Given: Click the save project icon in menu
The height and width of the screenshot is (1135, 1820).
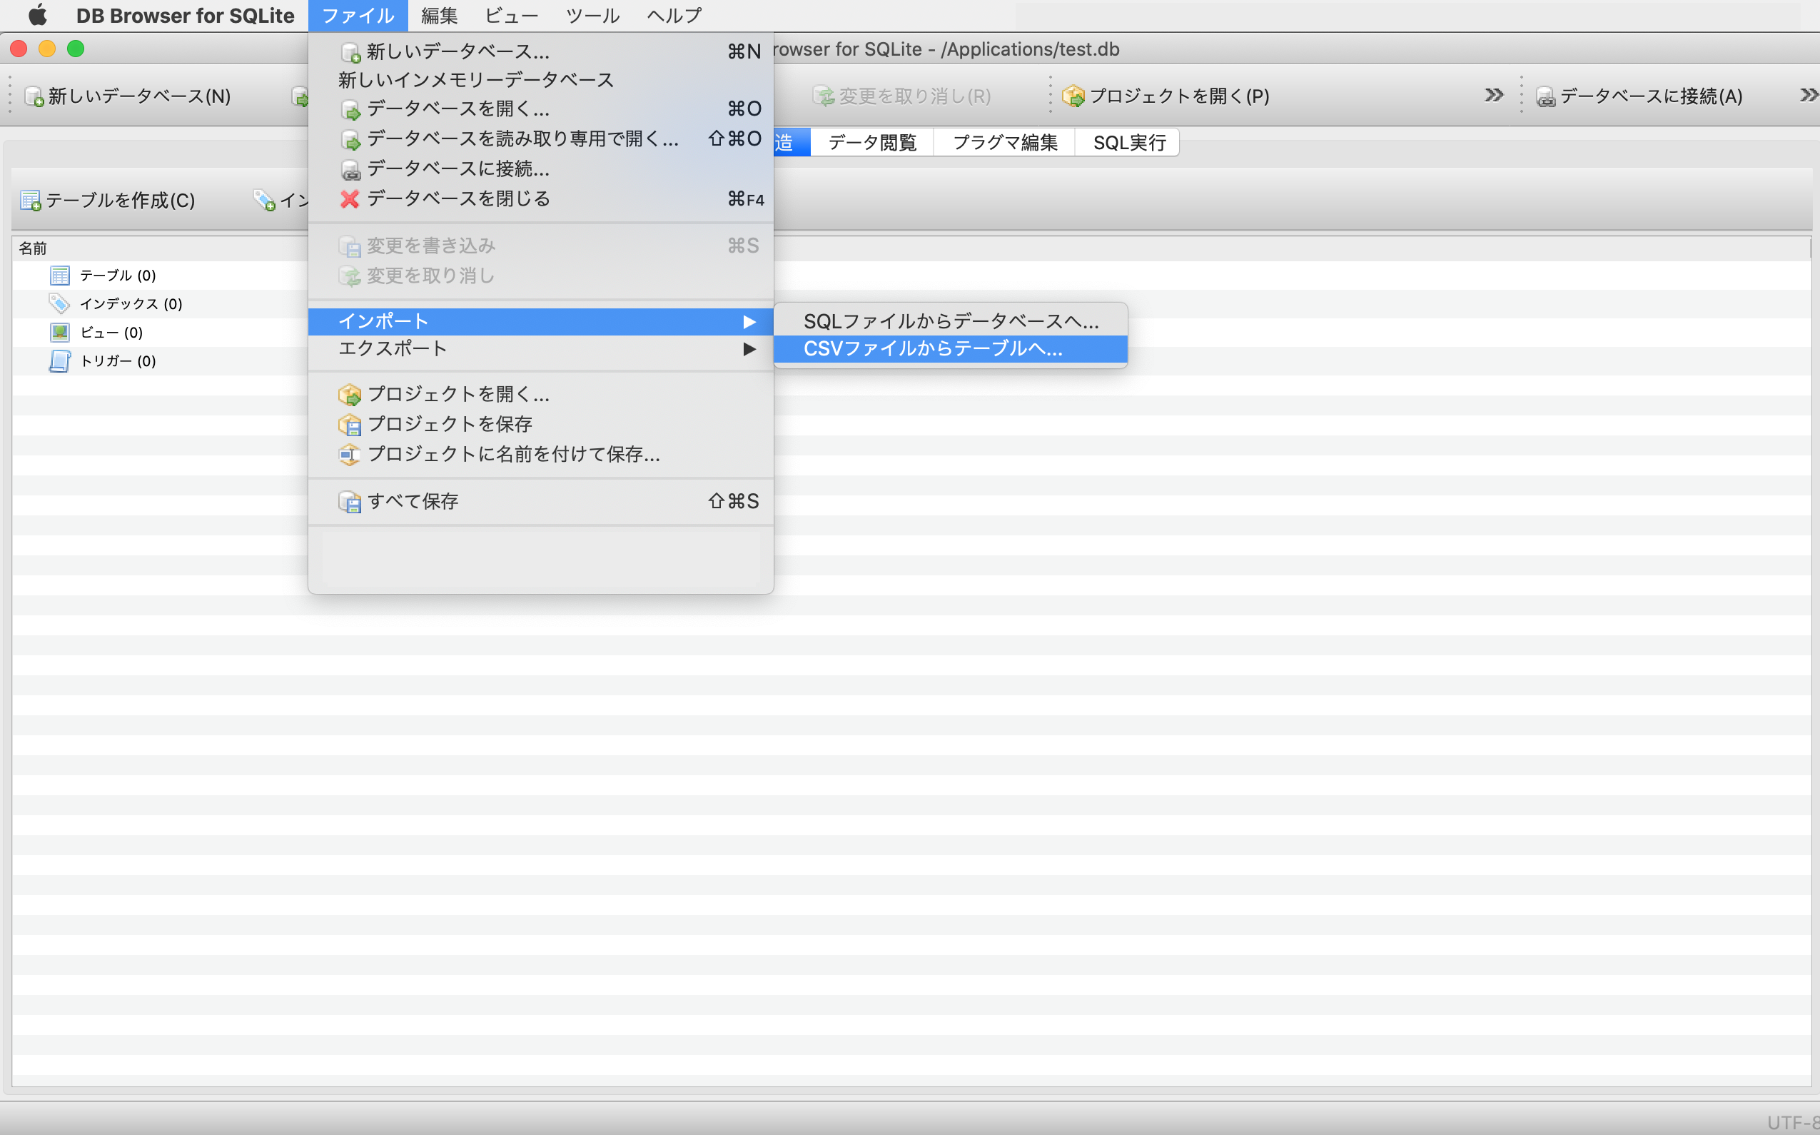Looking at the screenshot, I should pyautogui.click(x=350, y=424).
